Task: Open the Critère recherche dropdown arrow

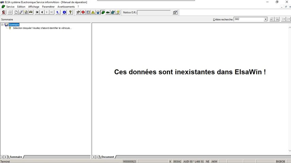Action: (x=265, y=19)
